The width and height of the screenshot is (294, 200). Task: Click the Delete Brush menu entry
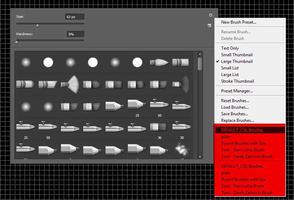[233, 39]
